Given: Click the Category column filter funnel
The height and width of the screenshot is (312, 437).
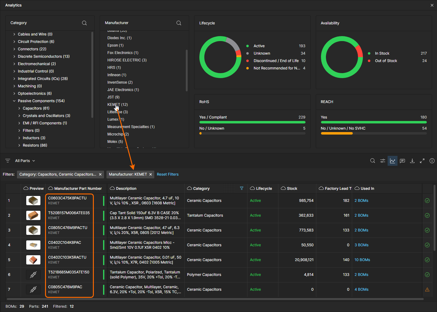Looking at the screenshot, I should point(242,188).
